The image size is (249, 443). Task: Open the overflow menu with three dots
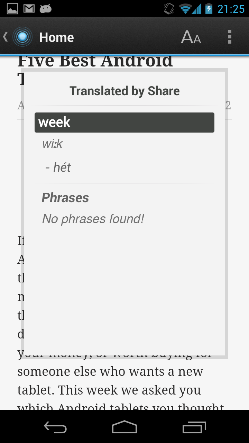(229, 36)
